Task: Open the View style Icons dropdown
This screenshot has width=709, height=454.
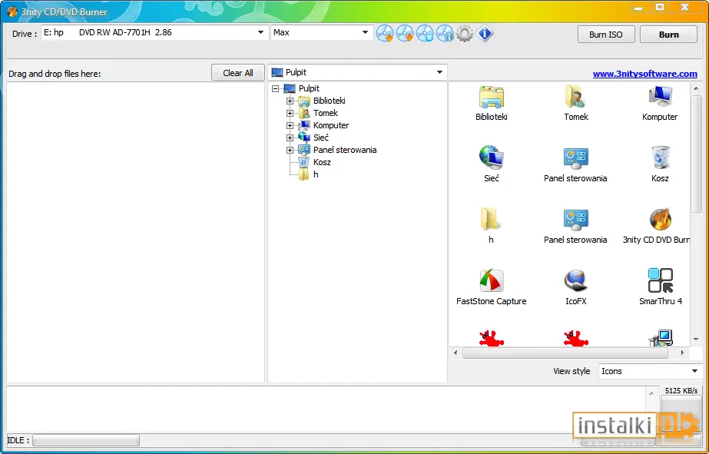Action: coord(650,371)
